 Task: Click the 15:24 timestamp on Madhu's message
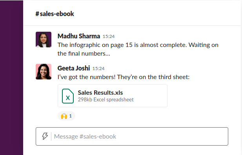(109, 36)
